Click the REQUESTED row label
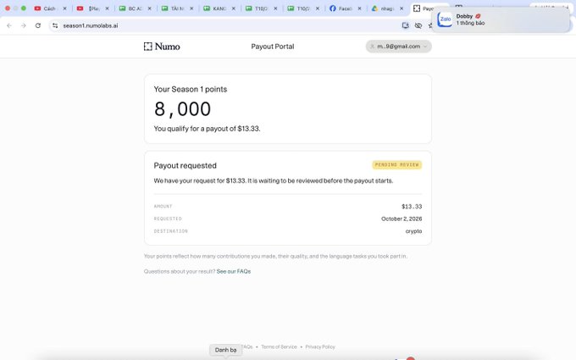This screenshot has width=576, height=360. [168, 219]
